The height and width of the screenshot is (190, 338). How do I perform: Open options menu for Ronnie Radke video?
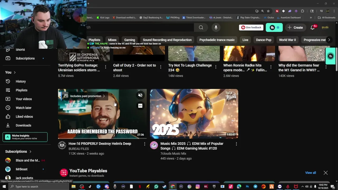[271, 67]
